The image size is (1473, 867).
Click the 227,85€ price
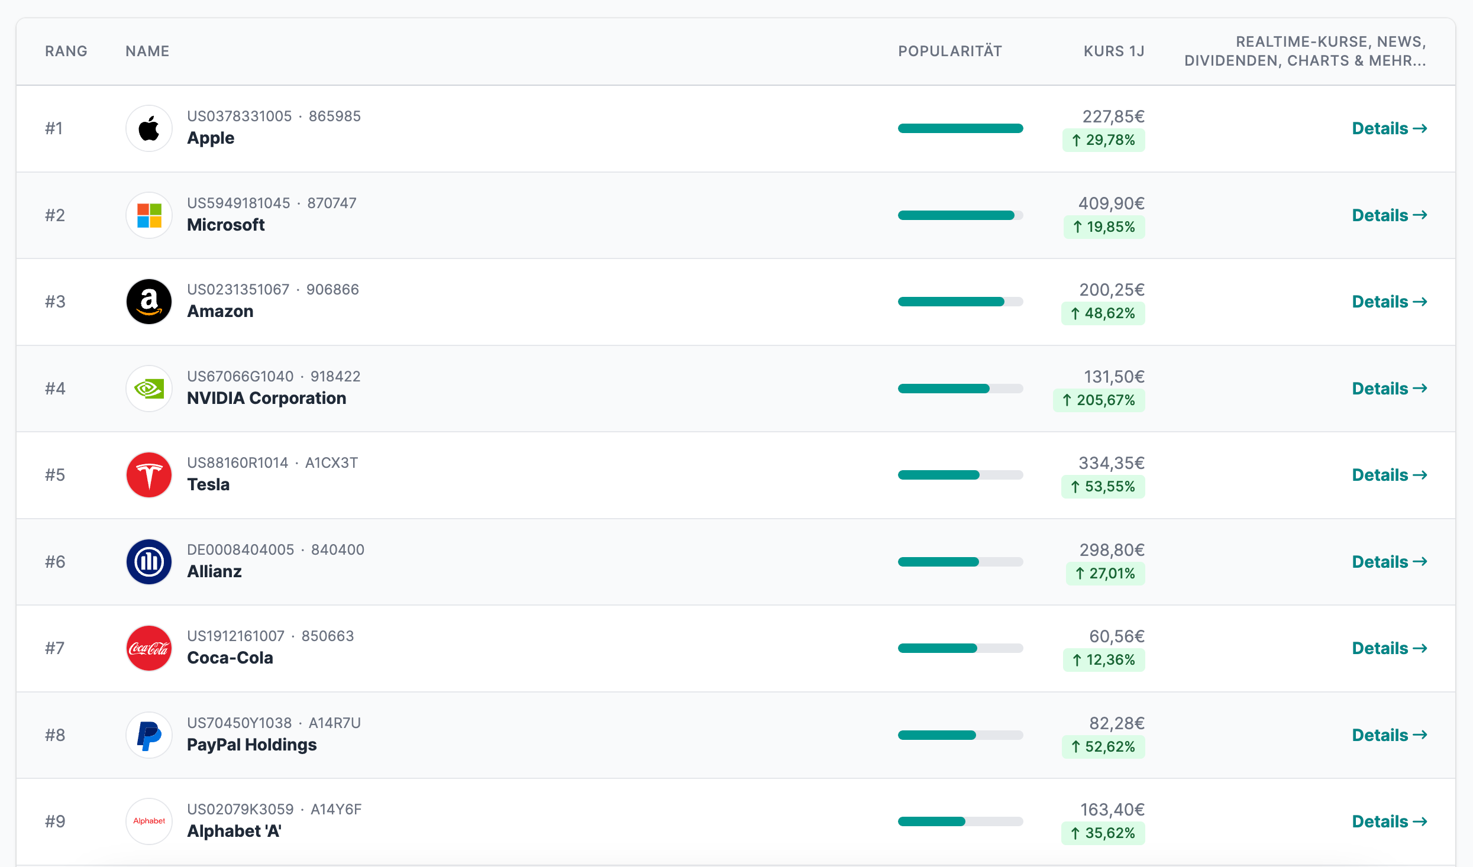(1113, 117)
